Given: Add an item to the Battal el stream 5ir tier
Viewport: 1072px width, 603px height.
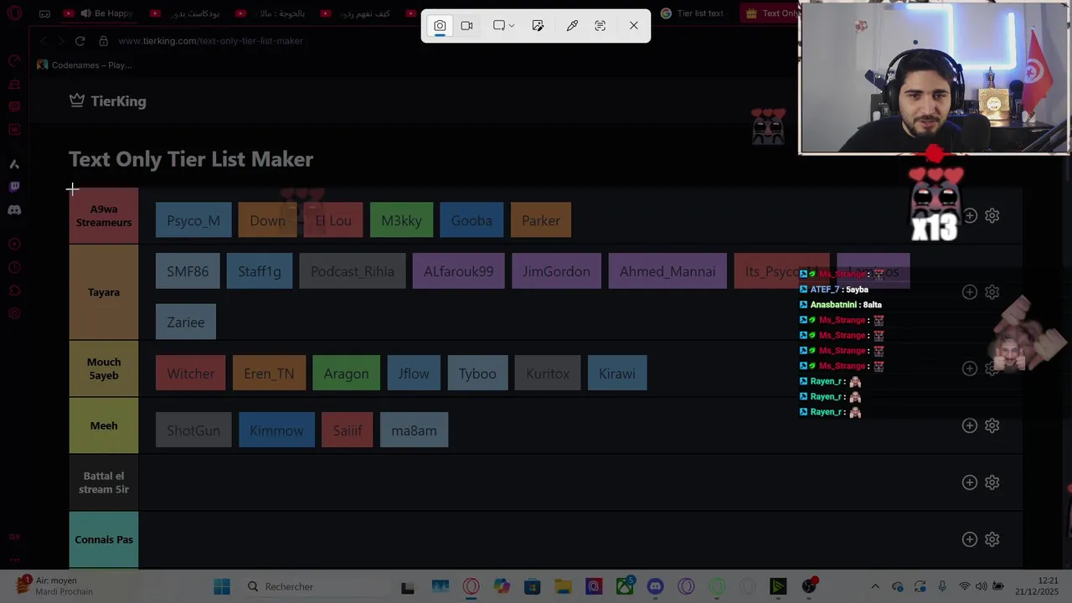Looking at the screenshot, I should click(x=970, y=482).
